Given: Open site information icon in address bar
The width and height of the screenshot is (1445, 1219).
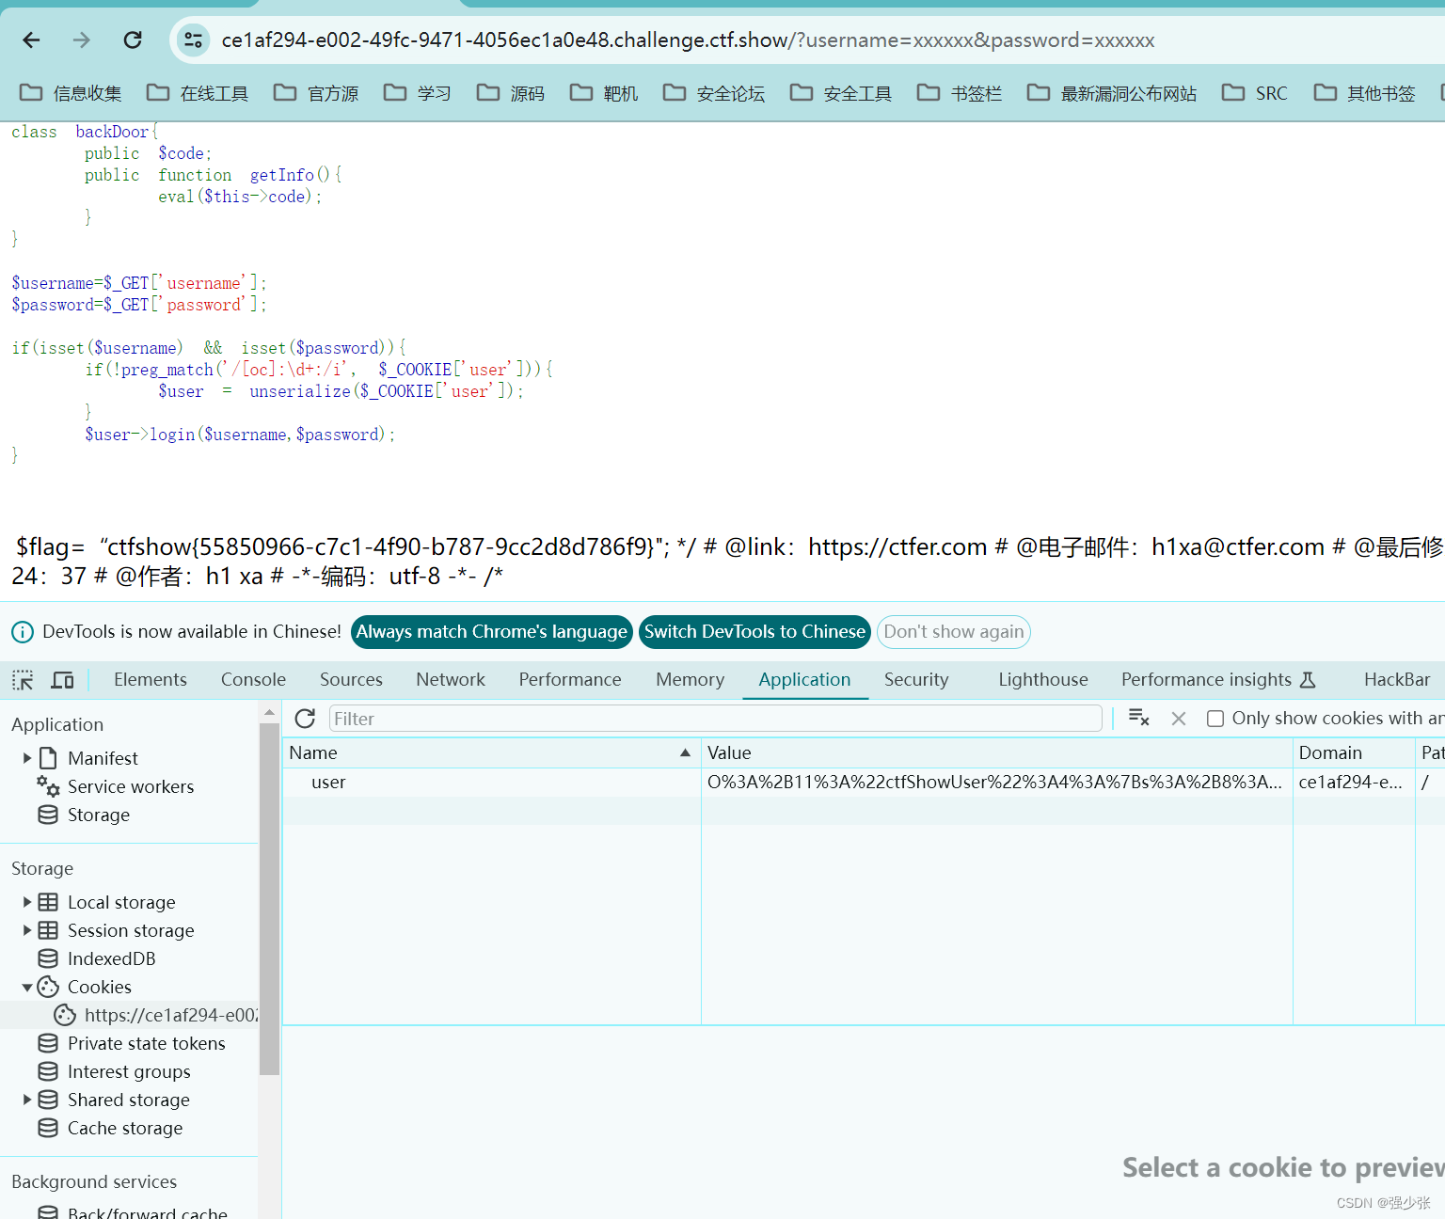Looking at the screenshot, I should (193, 40).
